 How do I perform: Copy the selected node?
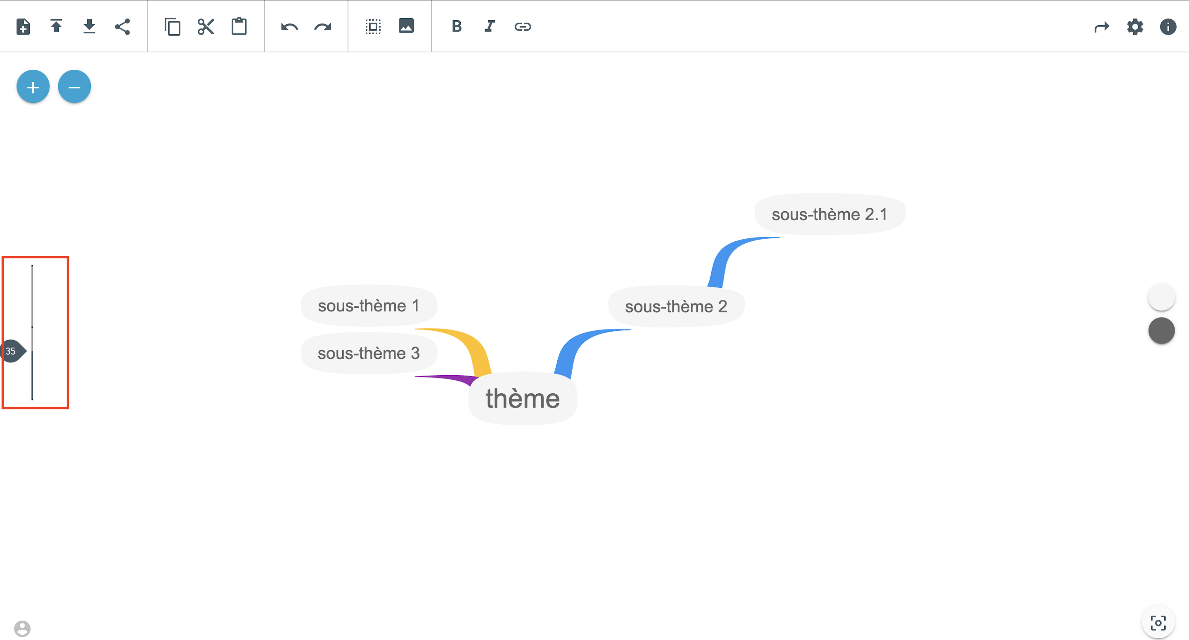172,26
